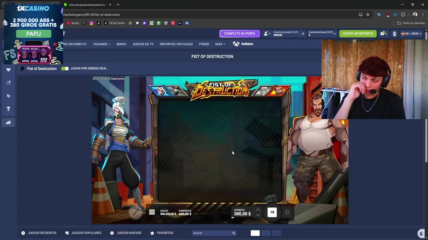Open Juegos Populares tab
This screenshot has height=240, width=428.
pos(83,233)
